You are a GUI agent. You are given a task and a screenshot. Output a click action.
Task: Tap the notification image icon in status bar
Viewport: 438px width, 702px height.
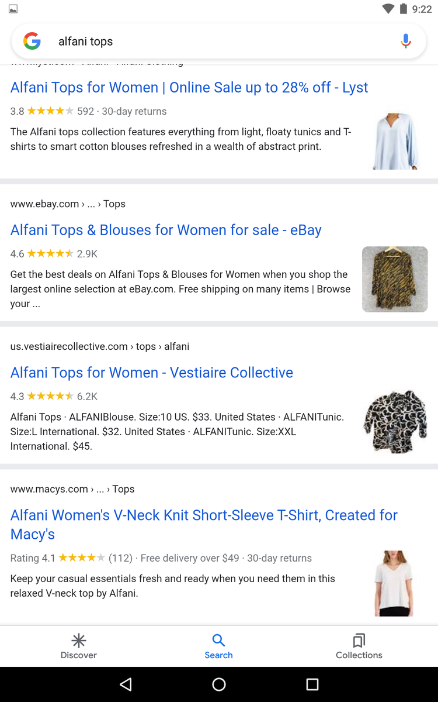(13, 9)
